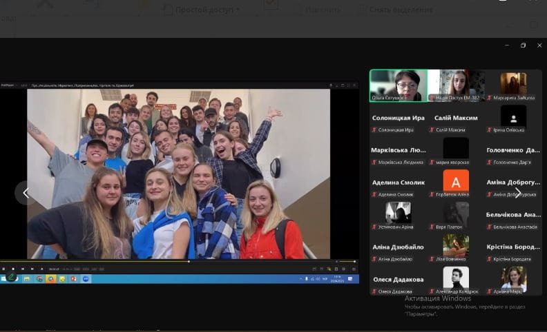Image resolution: width=547 pixels, height=332 pixels.
Task: Click the large name Бельчікова Ана...
Action: click(514, 215)
